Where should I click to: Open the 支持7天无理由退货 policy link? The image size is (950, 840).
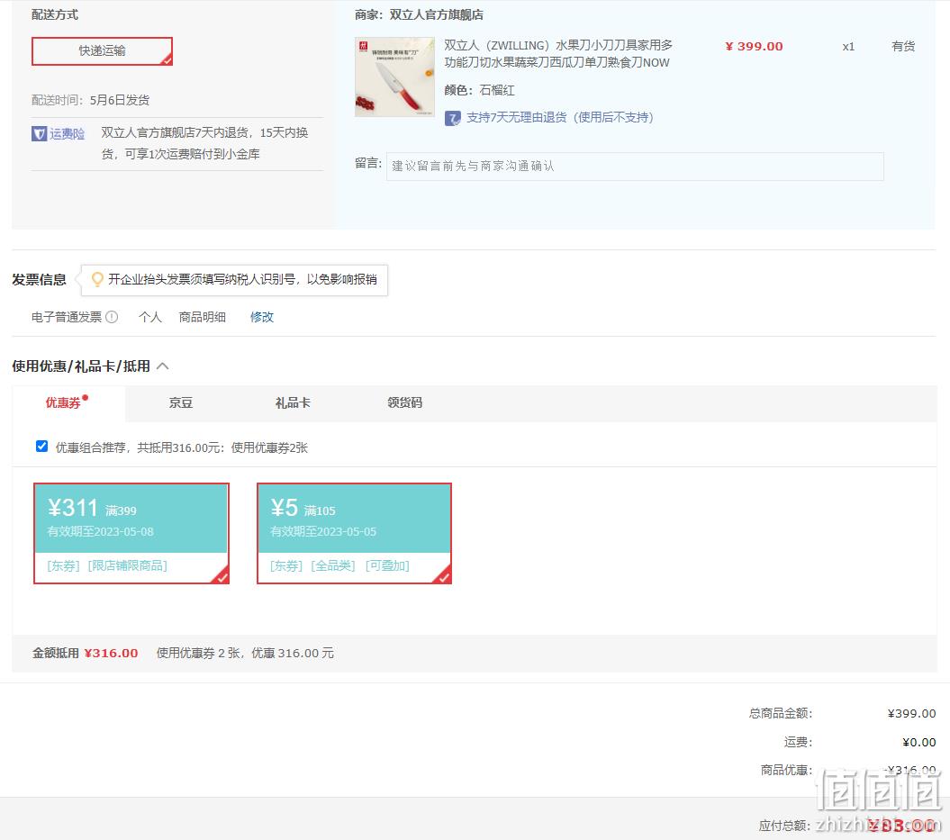[x=560, y=117]
